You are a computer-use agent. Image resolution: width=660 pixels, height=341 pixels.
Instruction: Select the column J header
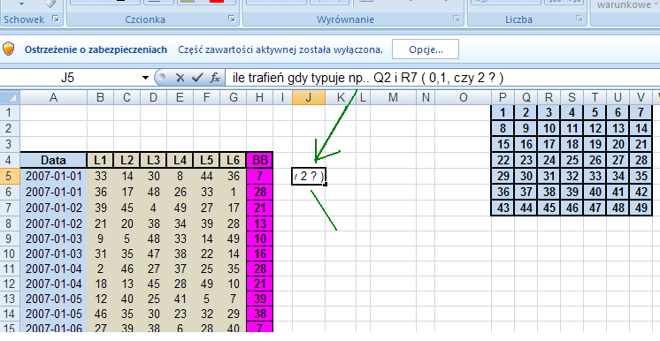pyautogui.click(x=309, y=97)
